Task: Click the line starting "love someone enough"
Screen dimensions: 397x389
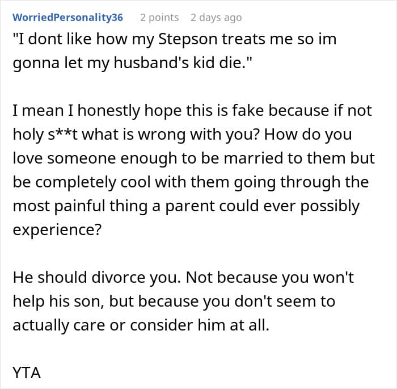Action: pos(194,158)
